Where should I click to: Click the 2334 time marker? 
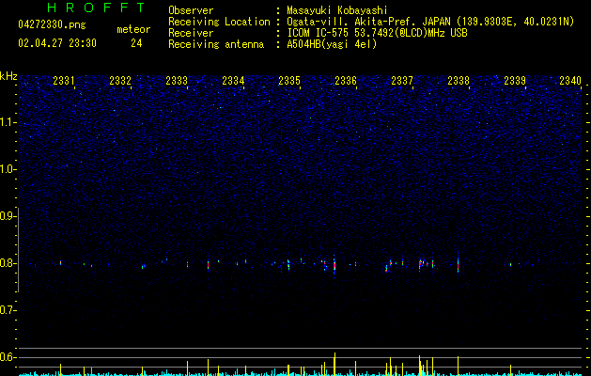(x=233, y=80)
